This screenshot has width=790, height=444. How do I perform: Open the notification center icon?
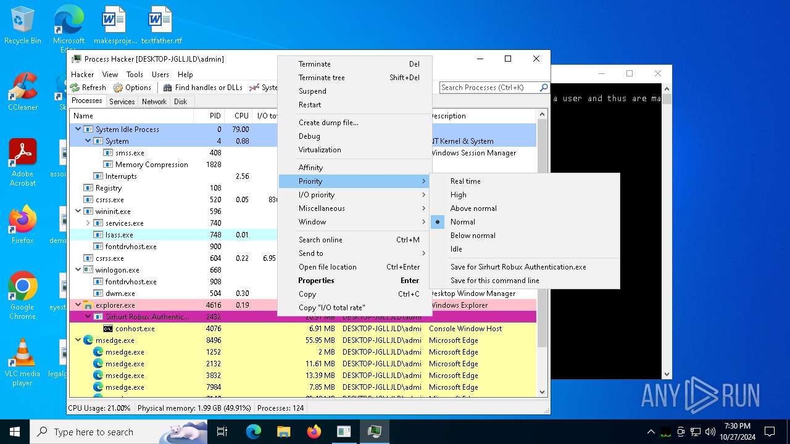(770, 432)
